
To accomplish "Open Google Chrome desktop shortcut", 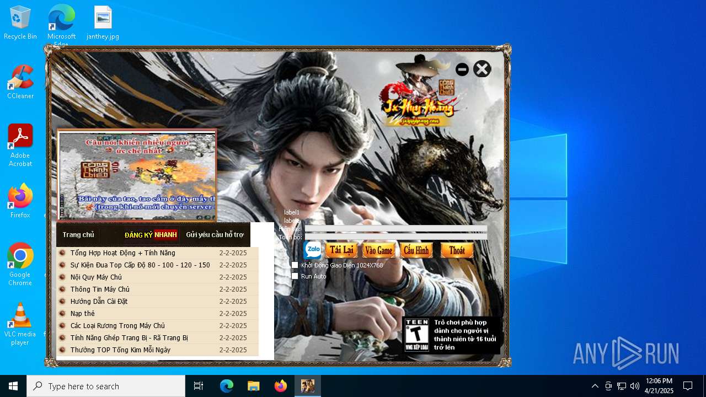I will pyautogui.click(x=20, y=265).
